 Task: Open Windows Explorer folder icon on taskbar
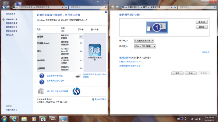pyautogui.click(x=24, y=119)
